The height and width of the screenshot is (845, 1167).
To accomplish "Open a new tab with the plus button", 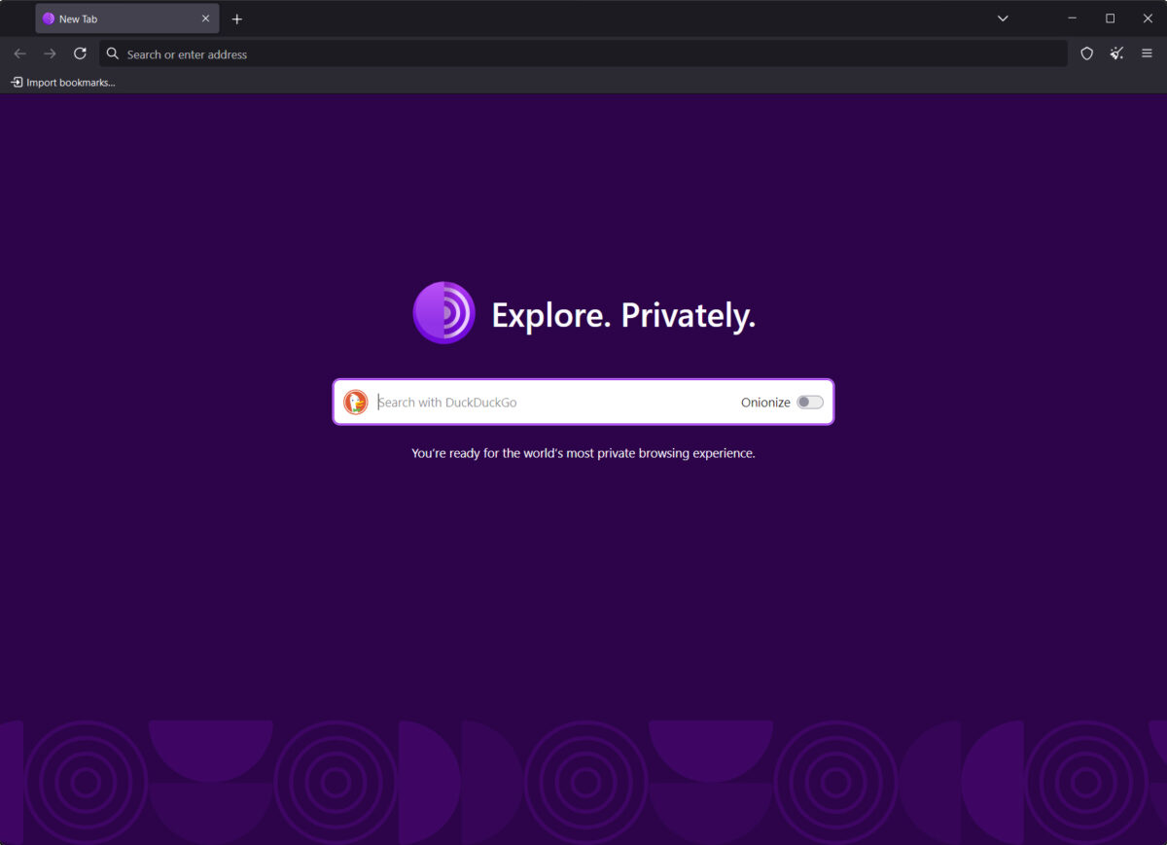I will pos(237,18).
